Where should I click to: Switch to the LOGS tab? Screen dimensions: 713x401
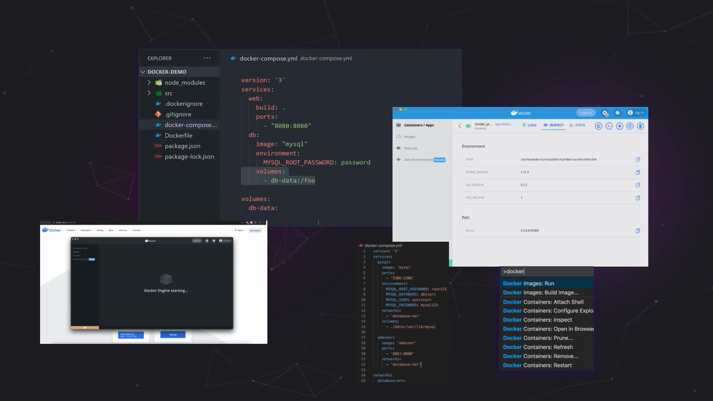[529, 125]
